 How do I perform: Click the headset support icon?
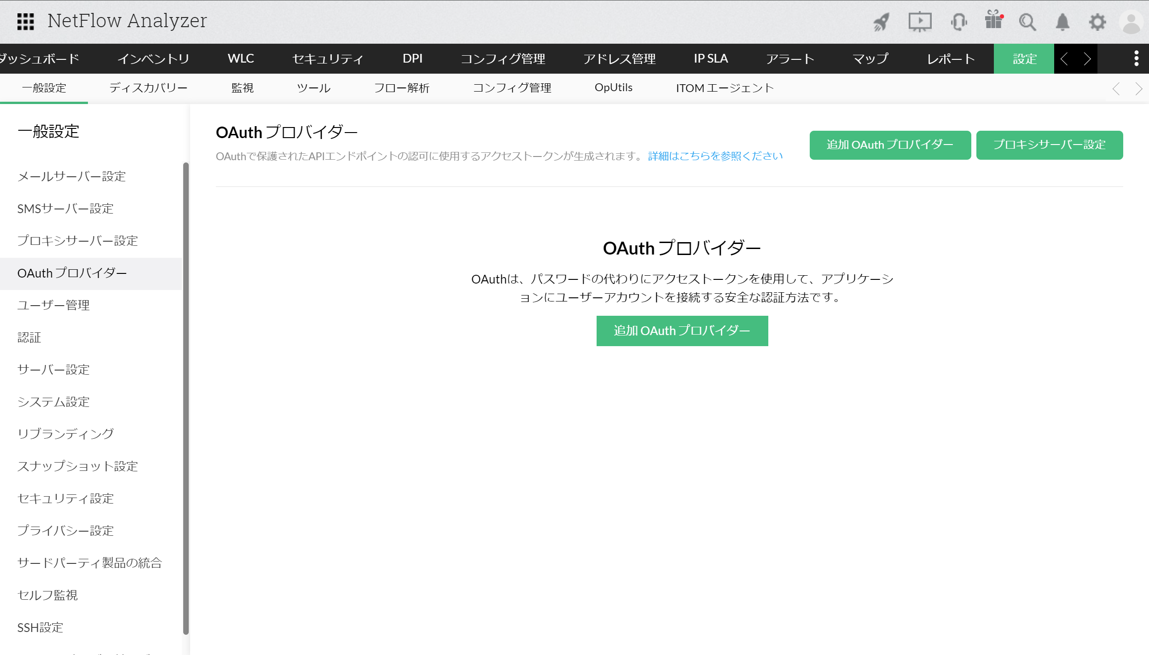click(958, 22)
